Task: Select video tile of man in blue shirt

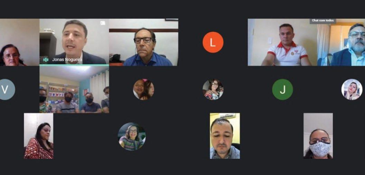Action: 143,42
